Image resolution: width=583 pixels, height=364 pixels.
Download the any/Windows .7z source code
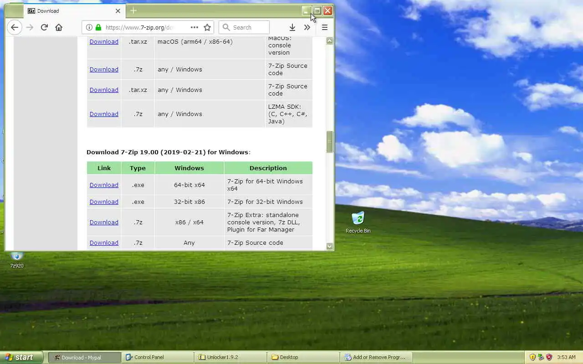tap(104, 69)
